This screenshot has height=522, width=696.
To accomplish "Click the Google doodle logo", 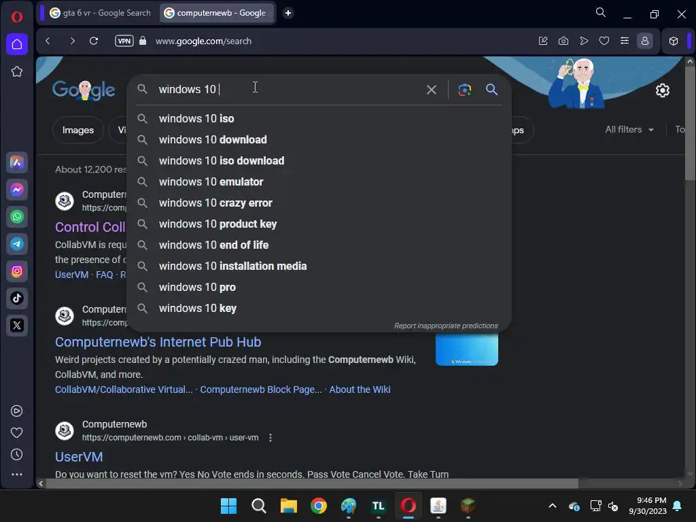I will (x=84, y=90).
